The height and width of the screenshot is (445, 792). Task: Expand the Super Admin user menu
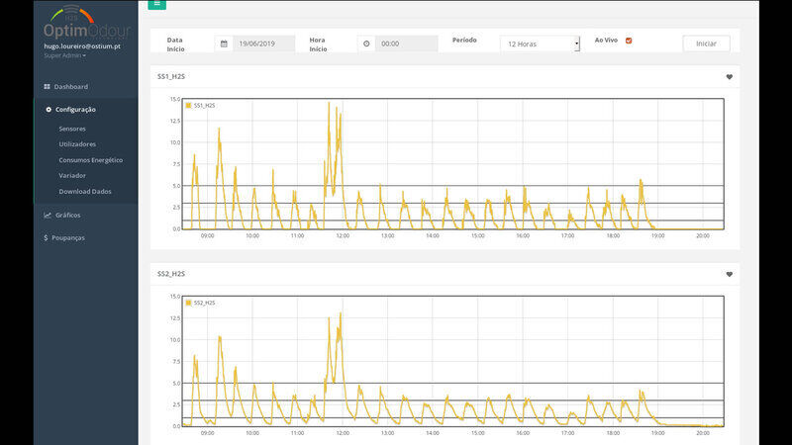[64, 55]
